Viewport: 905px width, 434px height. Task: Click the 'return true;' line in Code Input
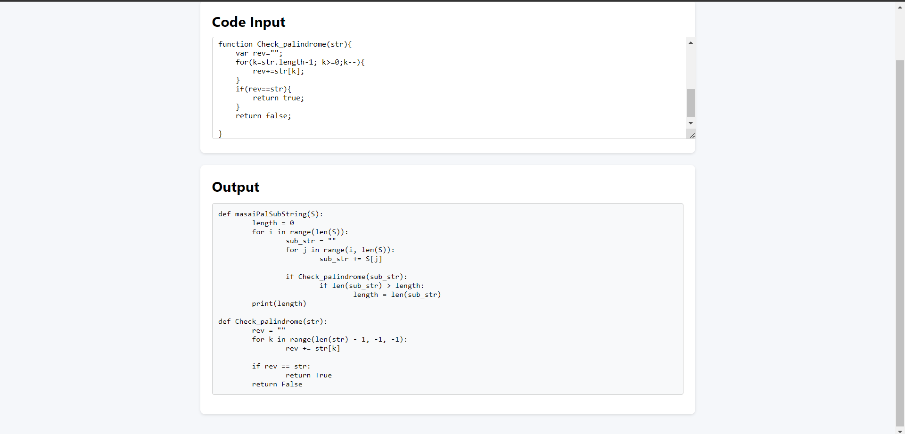coord(279,98)
